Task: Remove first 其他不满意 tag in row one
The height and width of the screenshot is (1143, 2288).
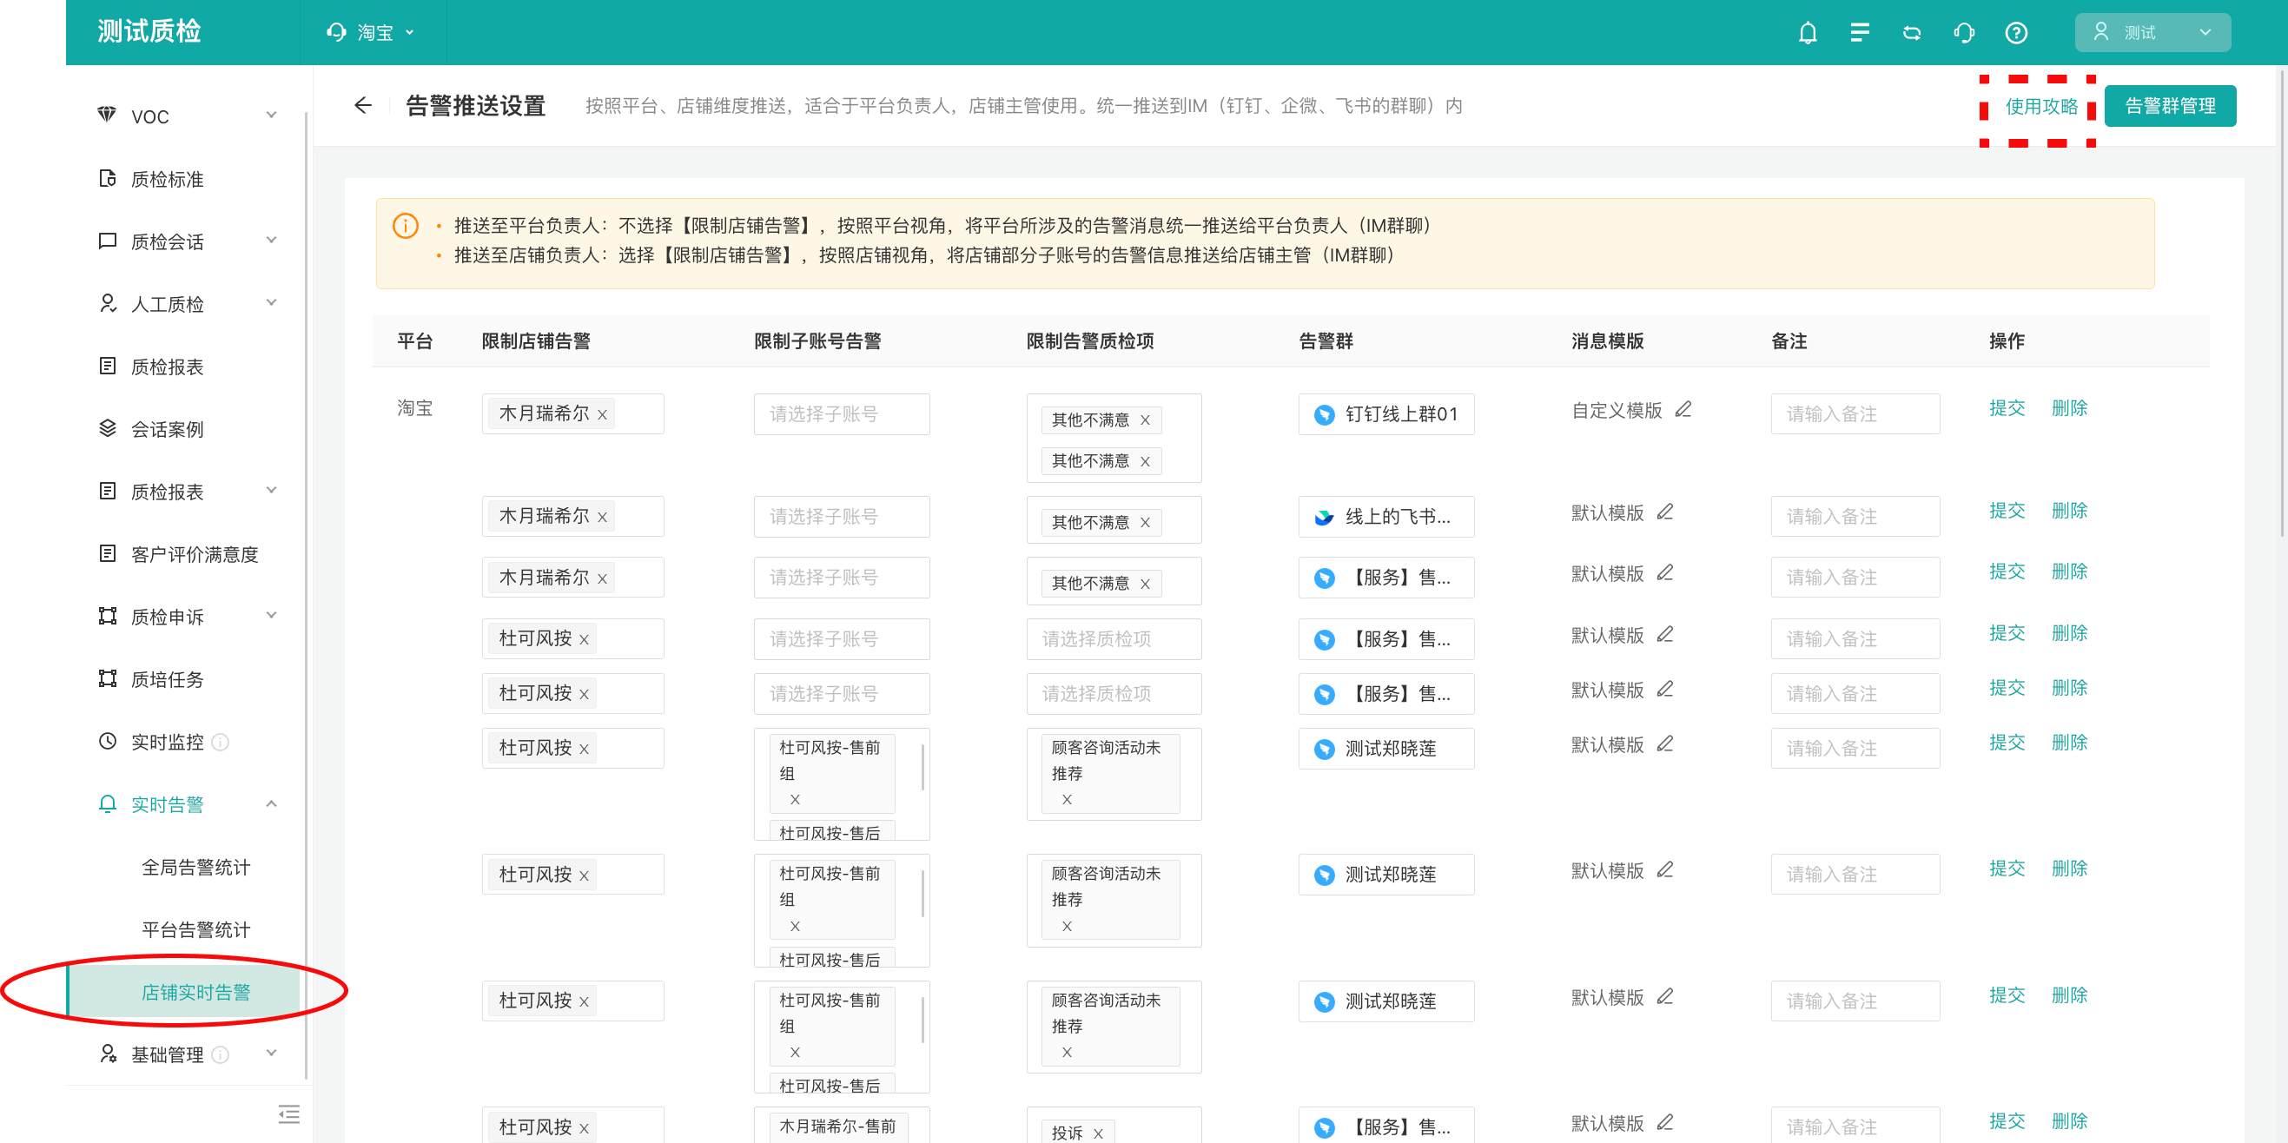Action: 1145,420
